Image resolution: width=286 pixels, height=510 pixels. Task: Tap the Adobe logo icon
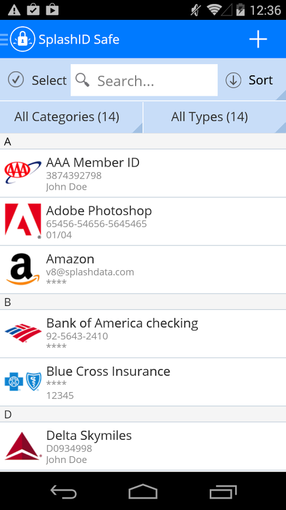[x=23, y=221]
